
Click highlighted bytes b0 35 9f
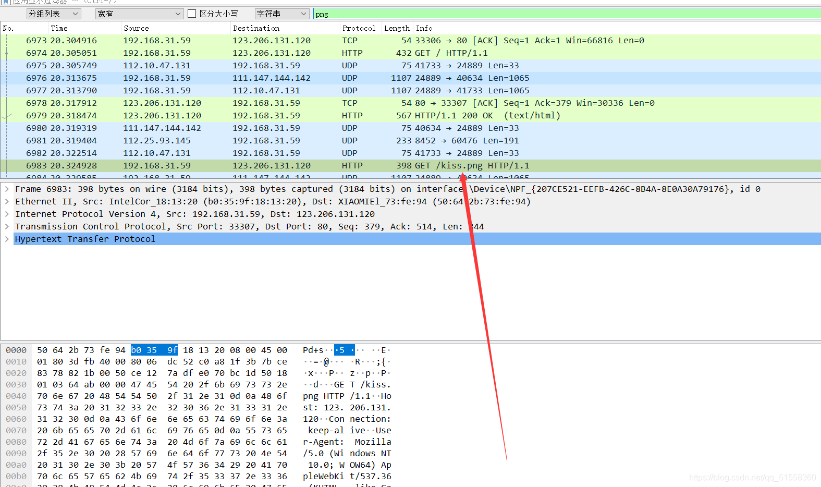coord(154,350)
